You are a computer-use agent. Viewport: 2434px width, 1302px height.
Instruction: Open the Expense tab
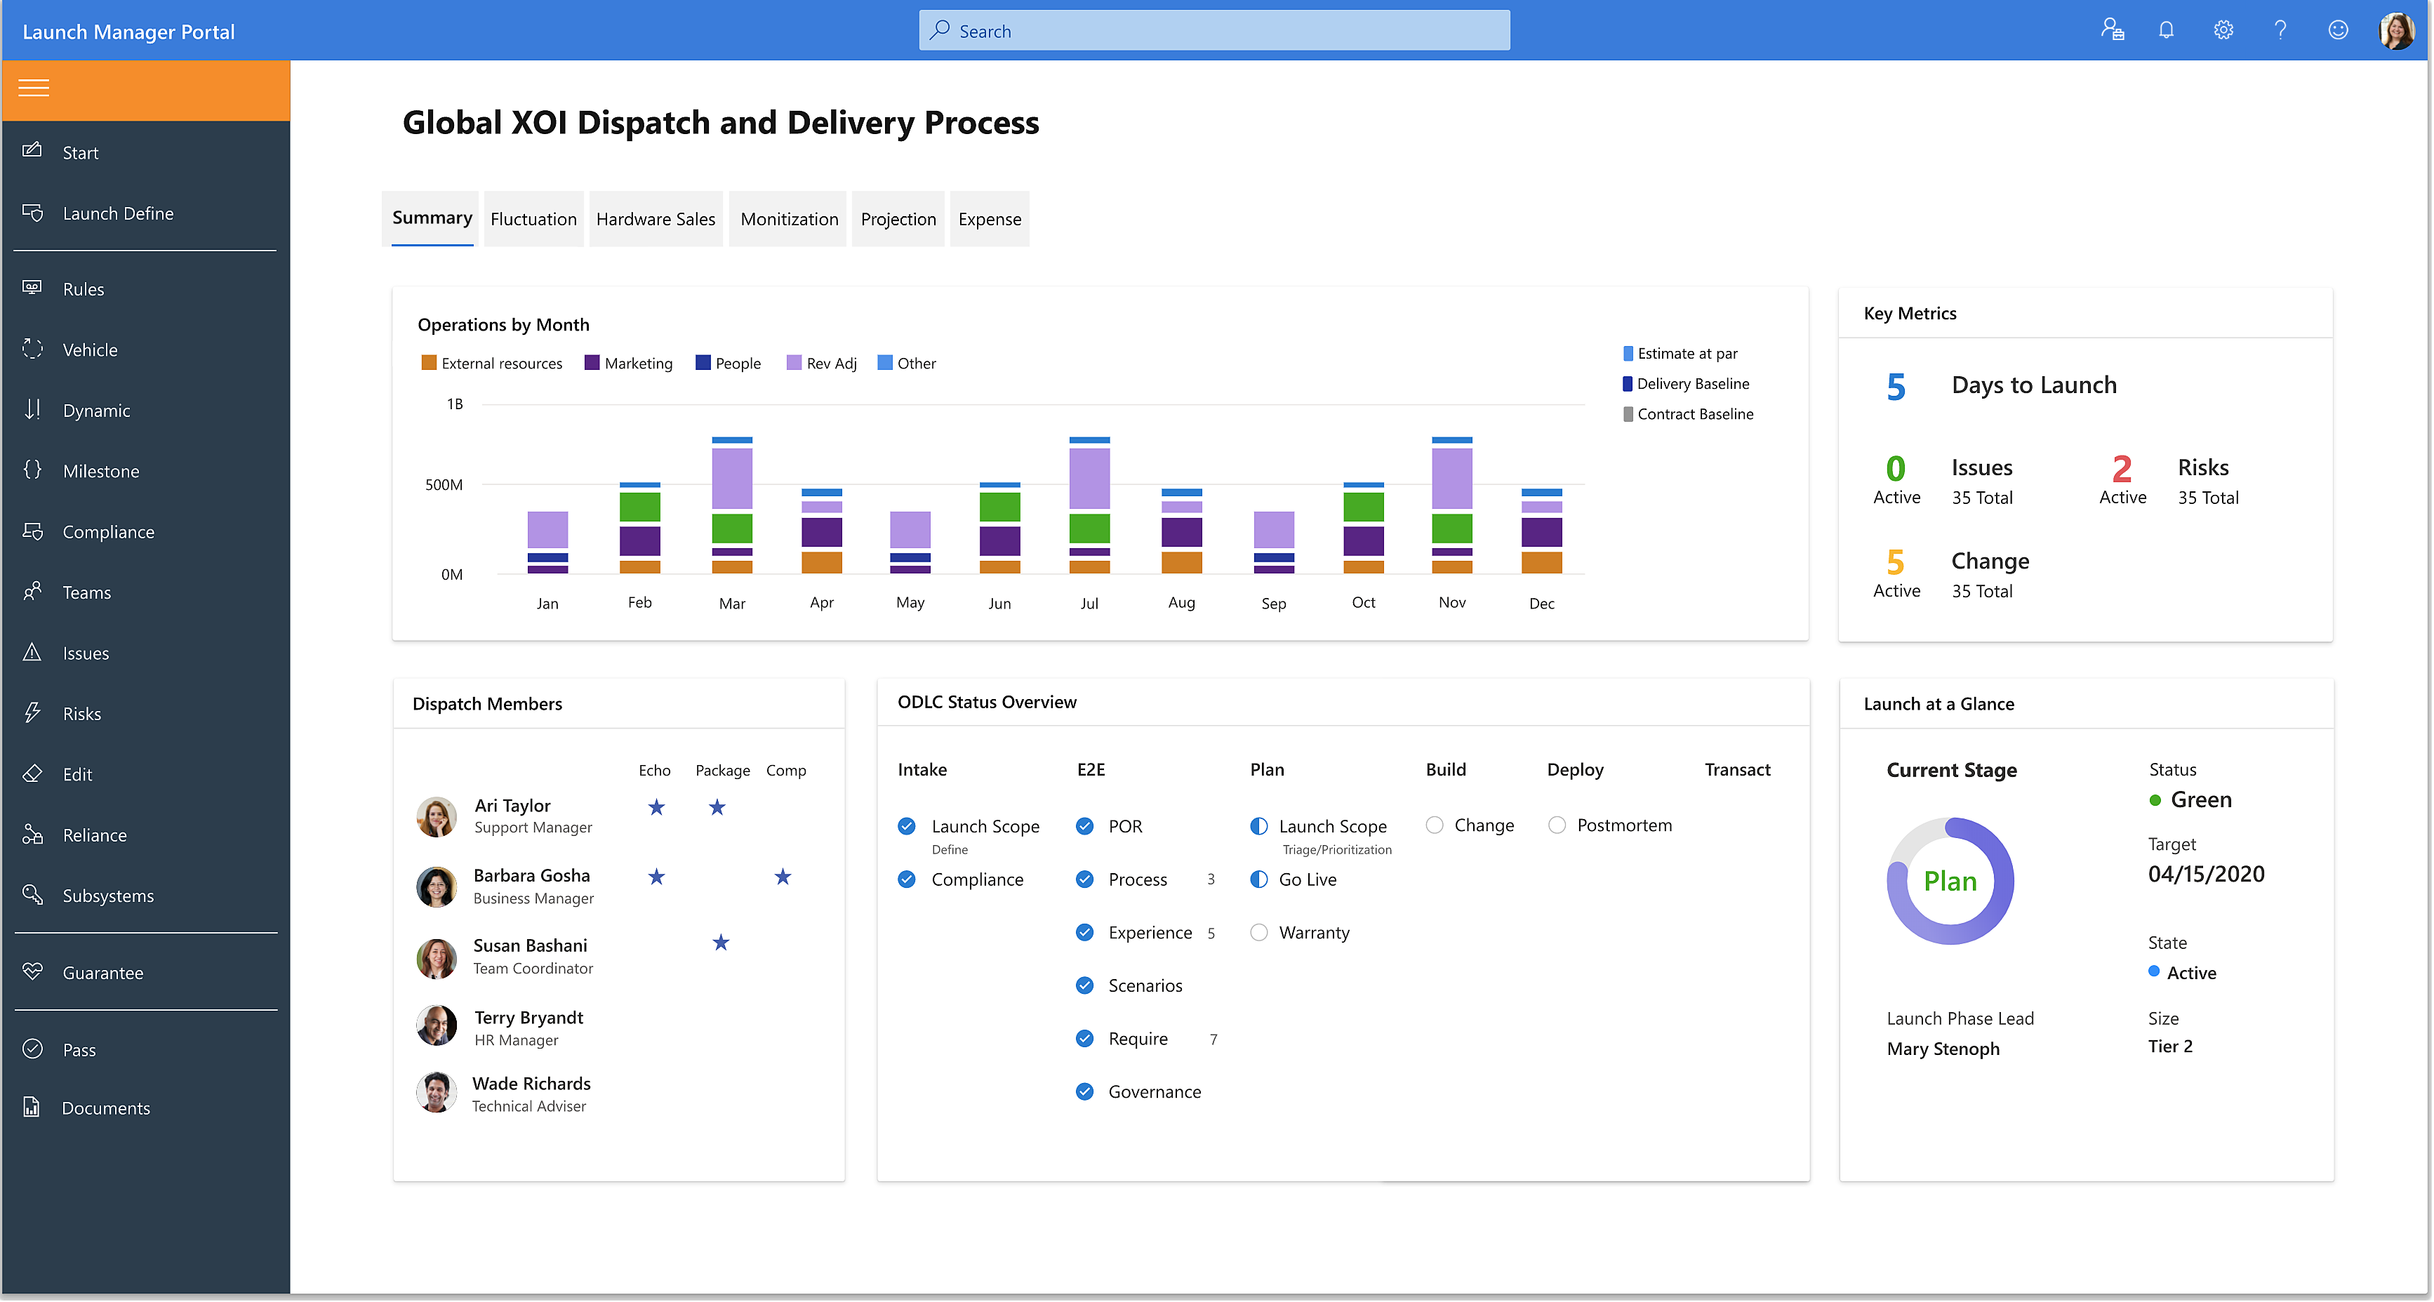(990, 219)
